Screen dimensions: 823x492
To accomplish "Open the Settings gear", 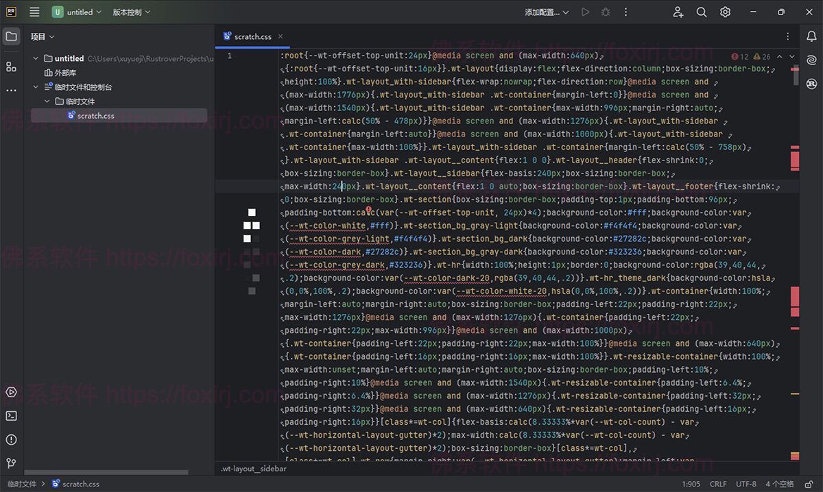I will pyautogui.click(x=725, y=12).
